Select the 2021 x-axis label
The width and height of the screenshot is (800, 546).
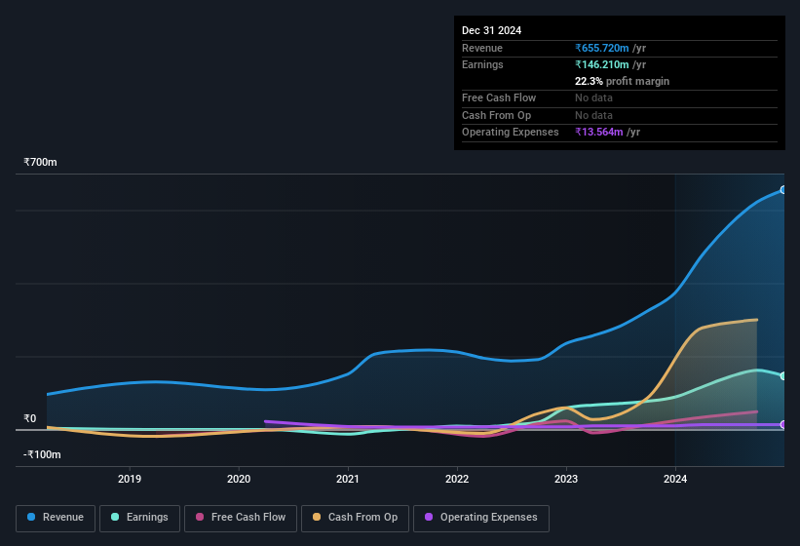[348, 479]
